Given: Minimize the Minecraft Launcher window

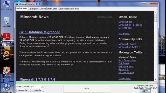Looking at the screenshot, I should pyautogui.click(x=143, y=4).
